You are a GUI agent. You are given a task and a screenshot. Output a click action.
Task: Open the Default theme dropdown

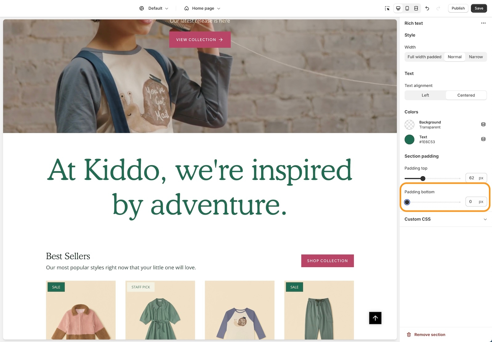click(154, 8)
